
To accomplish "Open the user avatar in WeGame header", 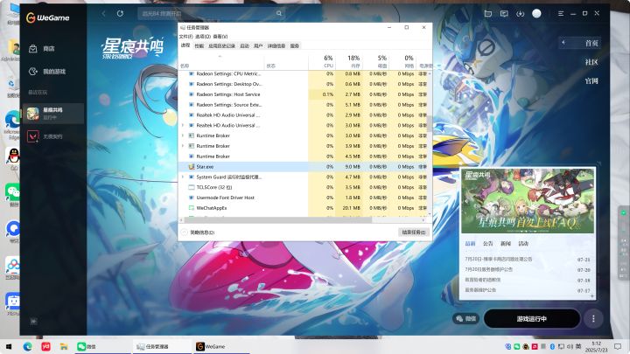I will [536, 14].
